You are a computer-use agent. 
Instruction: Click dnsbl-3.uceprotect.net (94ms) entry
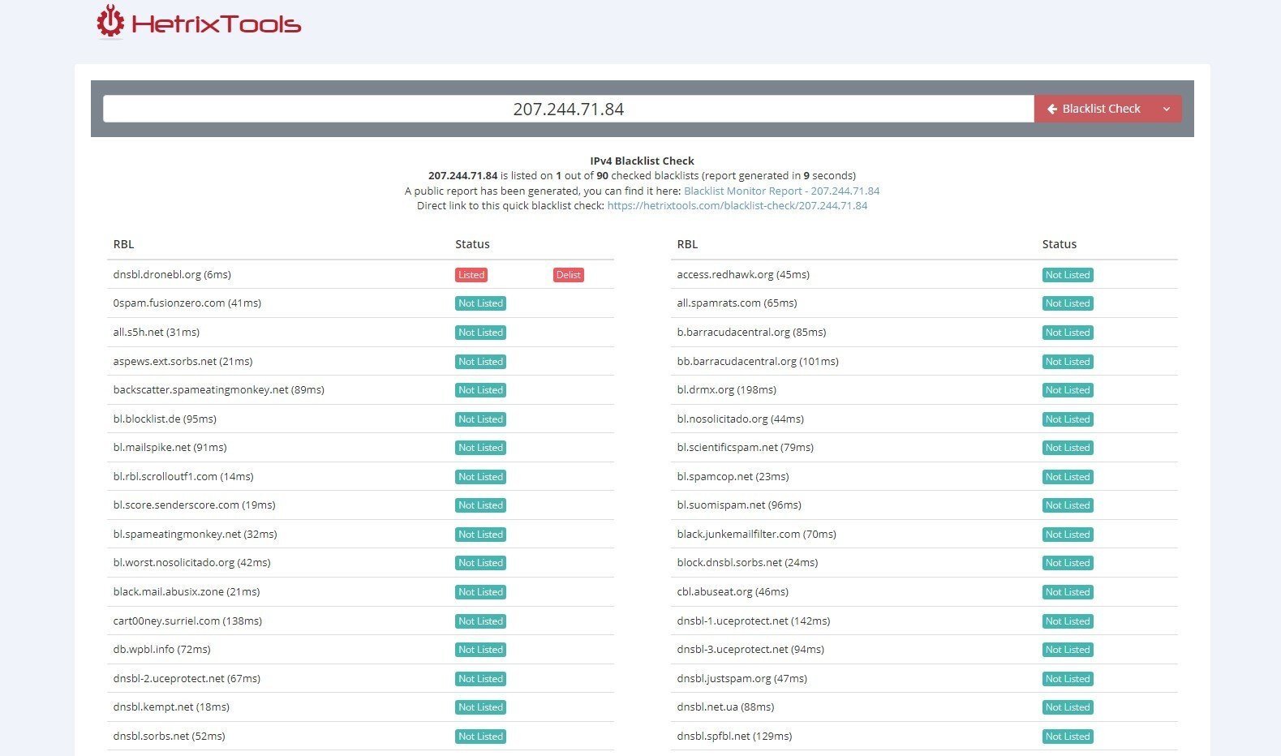pyautogui.click(x=750, y=649)
